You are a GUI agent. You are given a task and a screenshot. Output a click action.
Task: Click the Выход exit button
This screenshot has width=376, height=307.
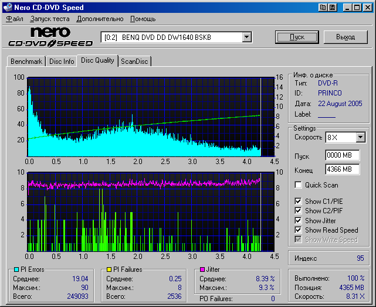point(347,37)
